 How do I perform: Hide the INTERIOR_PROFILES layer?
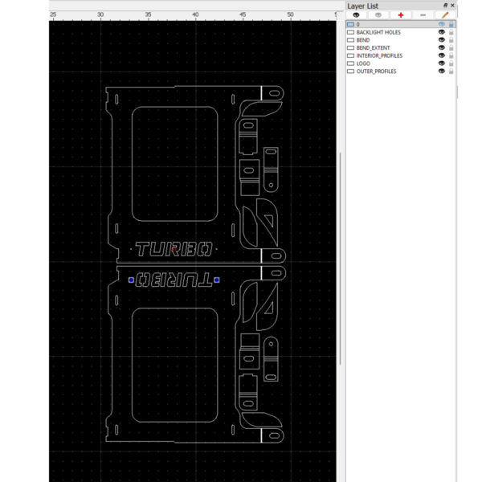[441, 55]
